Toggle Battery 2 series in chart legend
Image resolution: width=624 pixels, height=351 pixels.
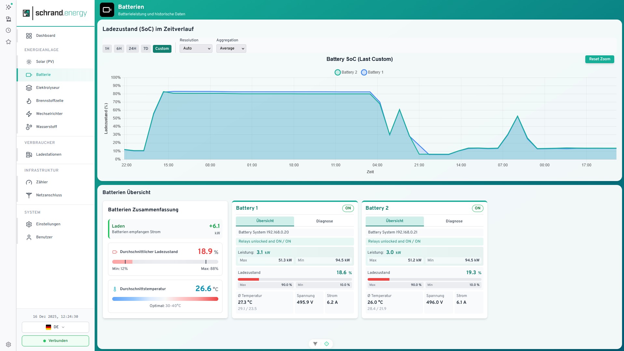pos(346,72)
